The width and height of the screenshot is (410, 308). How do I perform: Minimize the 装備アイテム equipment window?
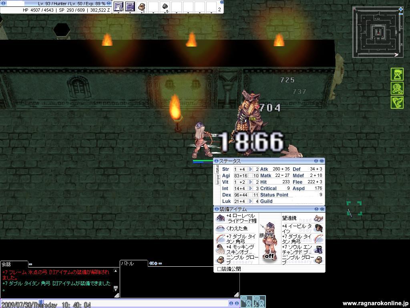[316, 209]
